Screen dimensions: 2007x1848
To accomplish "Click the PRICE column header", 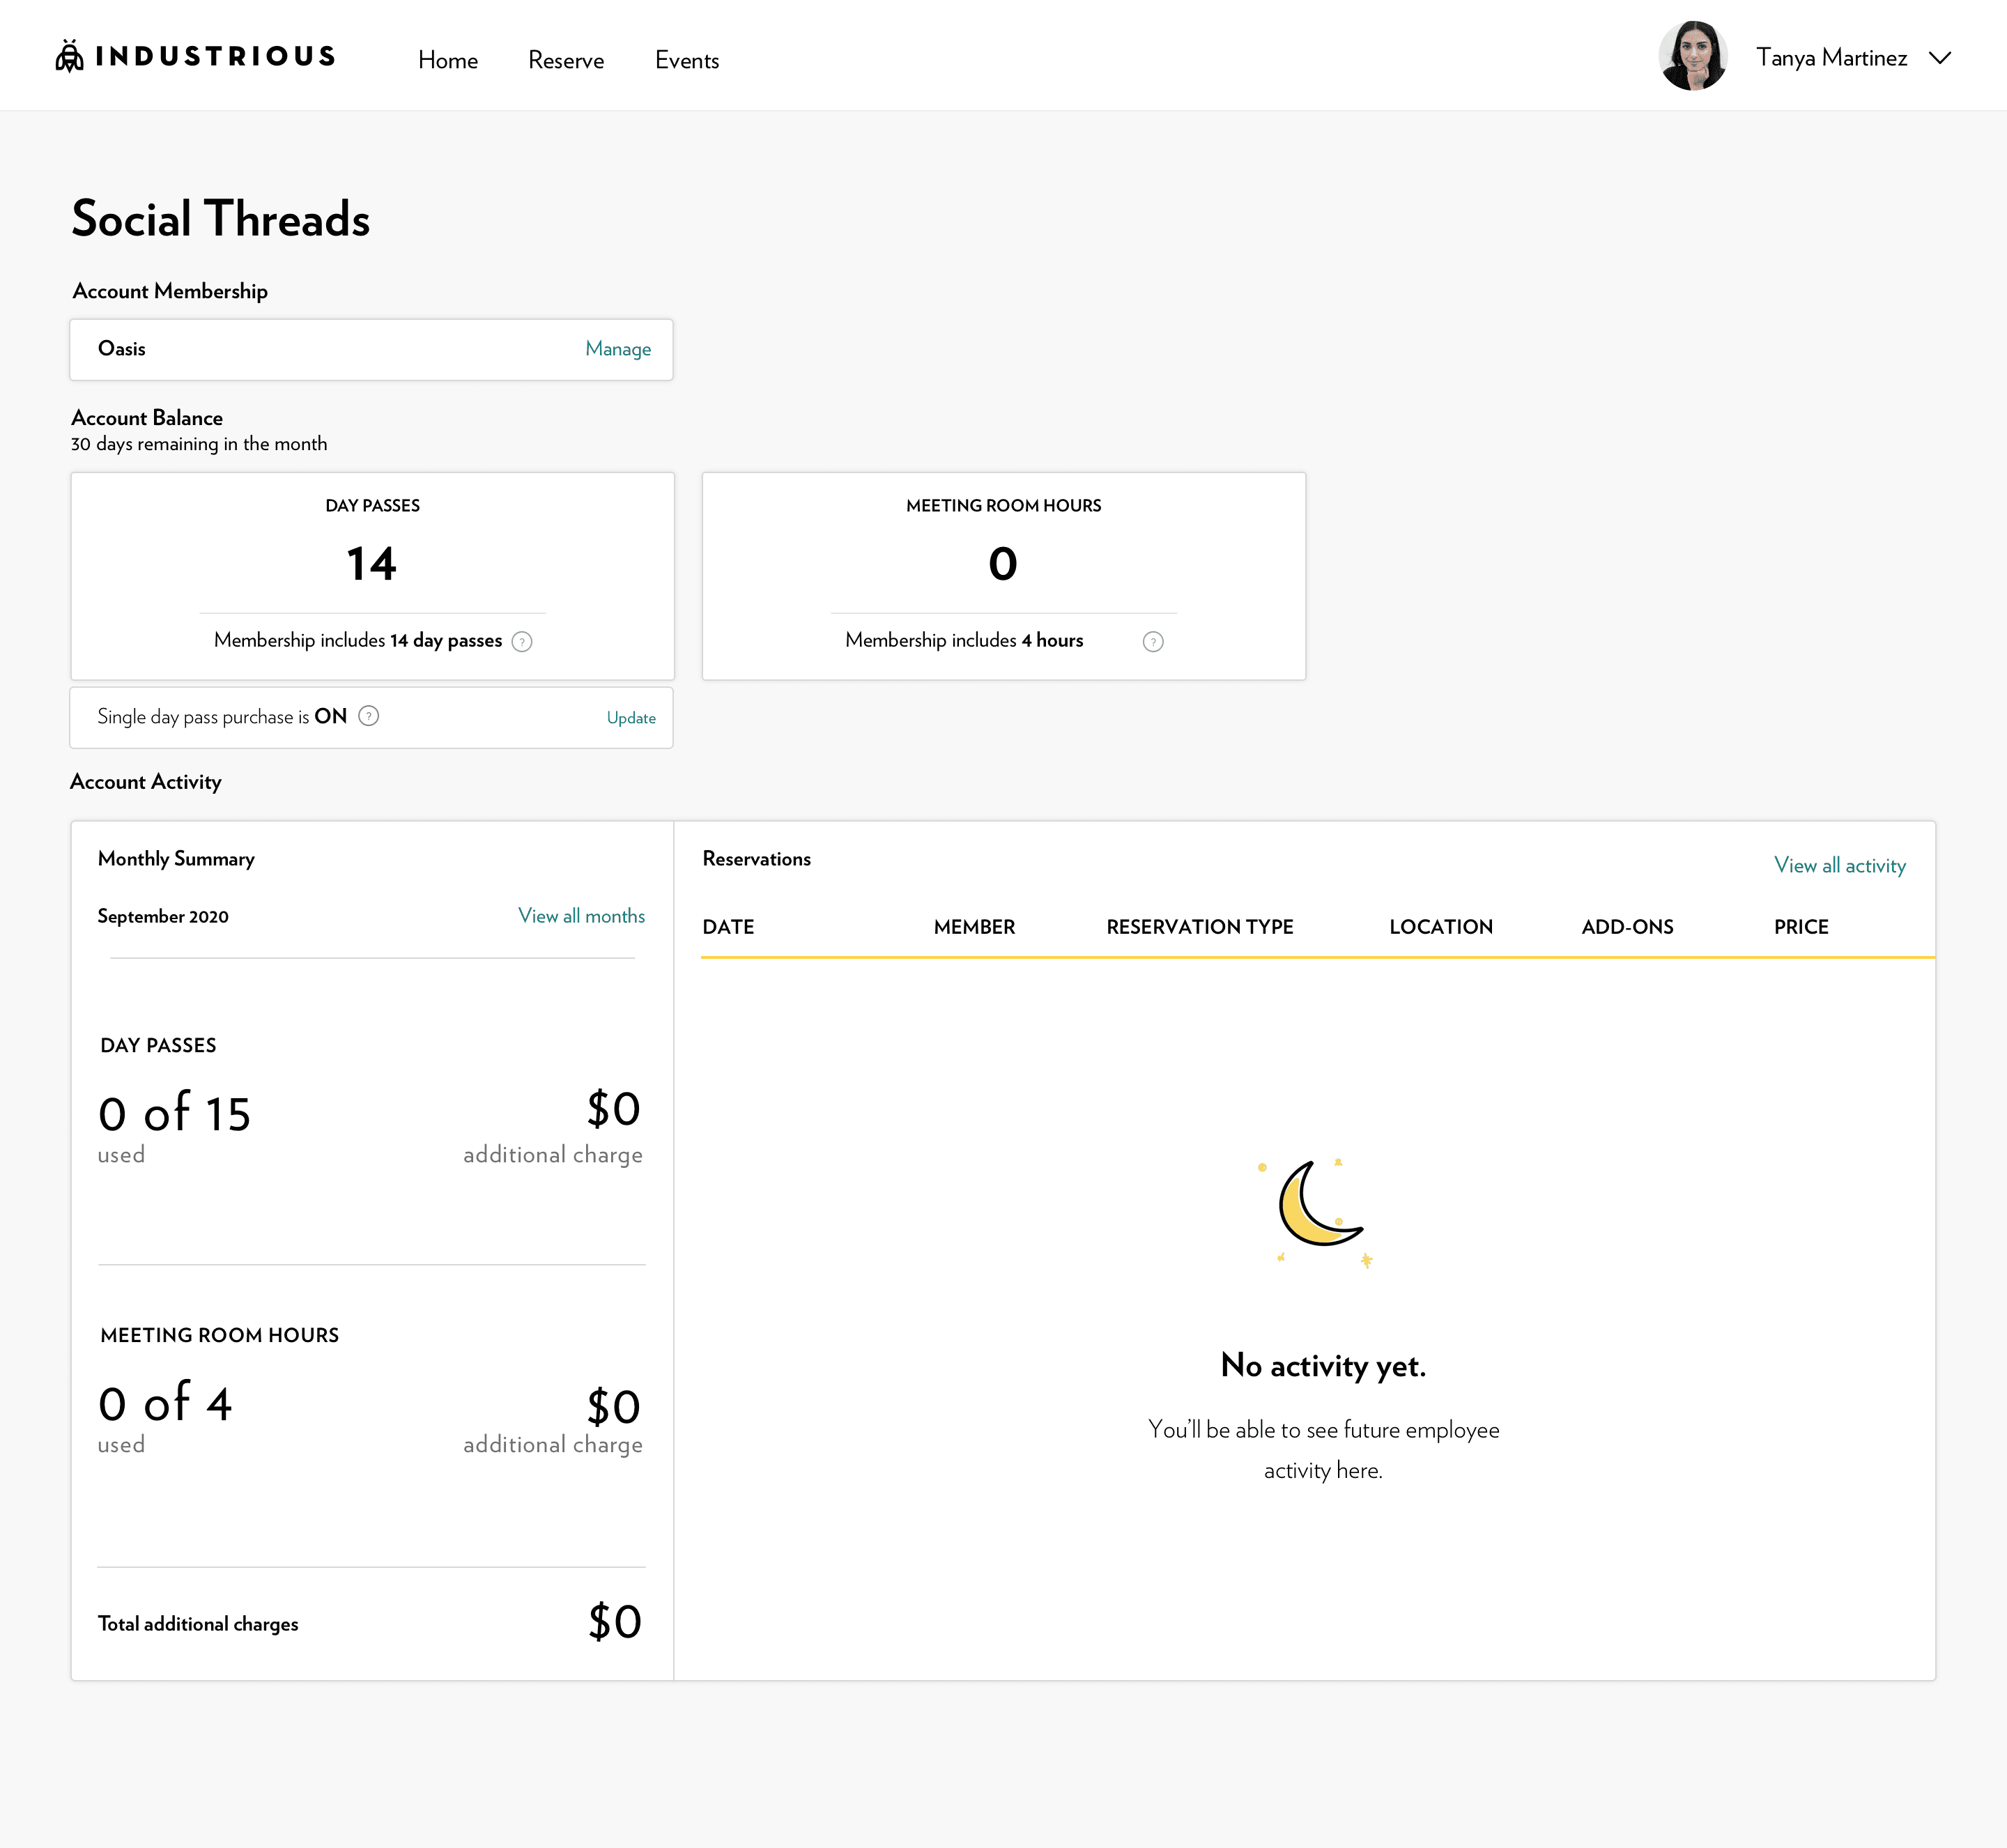I will click(x=1801, y=927).
